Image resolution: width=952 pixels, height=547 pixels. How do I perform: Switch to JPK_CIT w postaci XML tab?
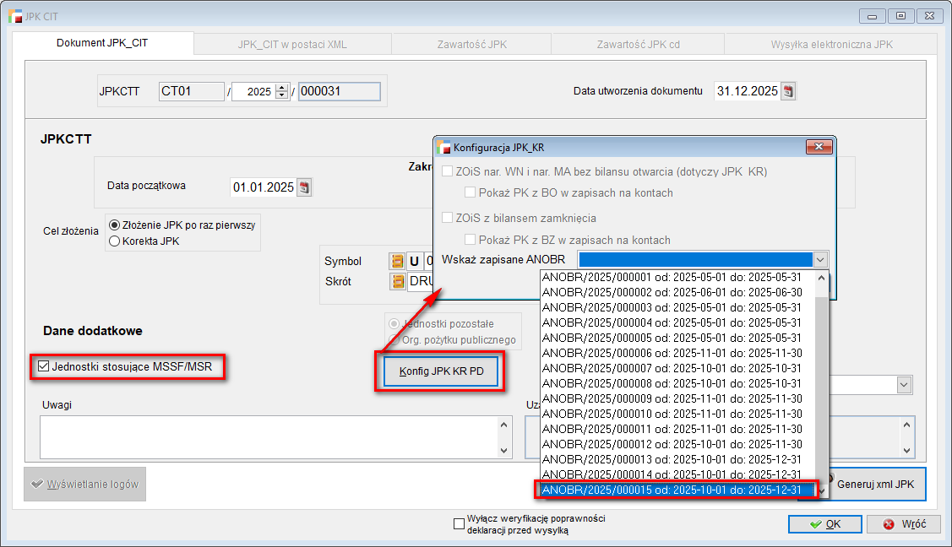click(292, 45)
